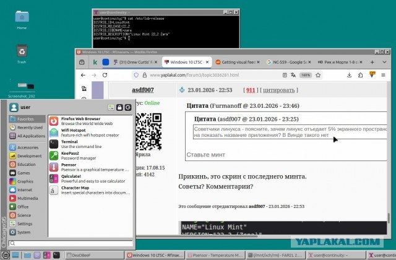The width and height of the screenshot is (396, 260).
Task: Click the logout icon in menu header
Action: 128,107
